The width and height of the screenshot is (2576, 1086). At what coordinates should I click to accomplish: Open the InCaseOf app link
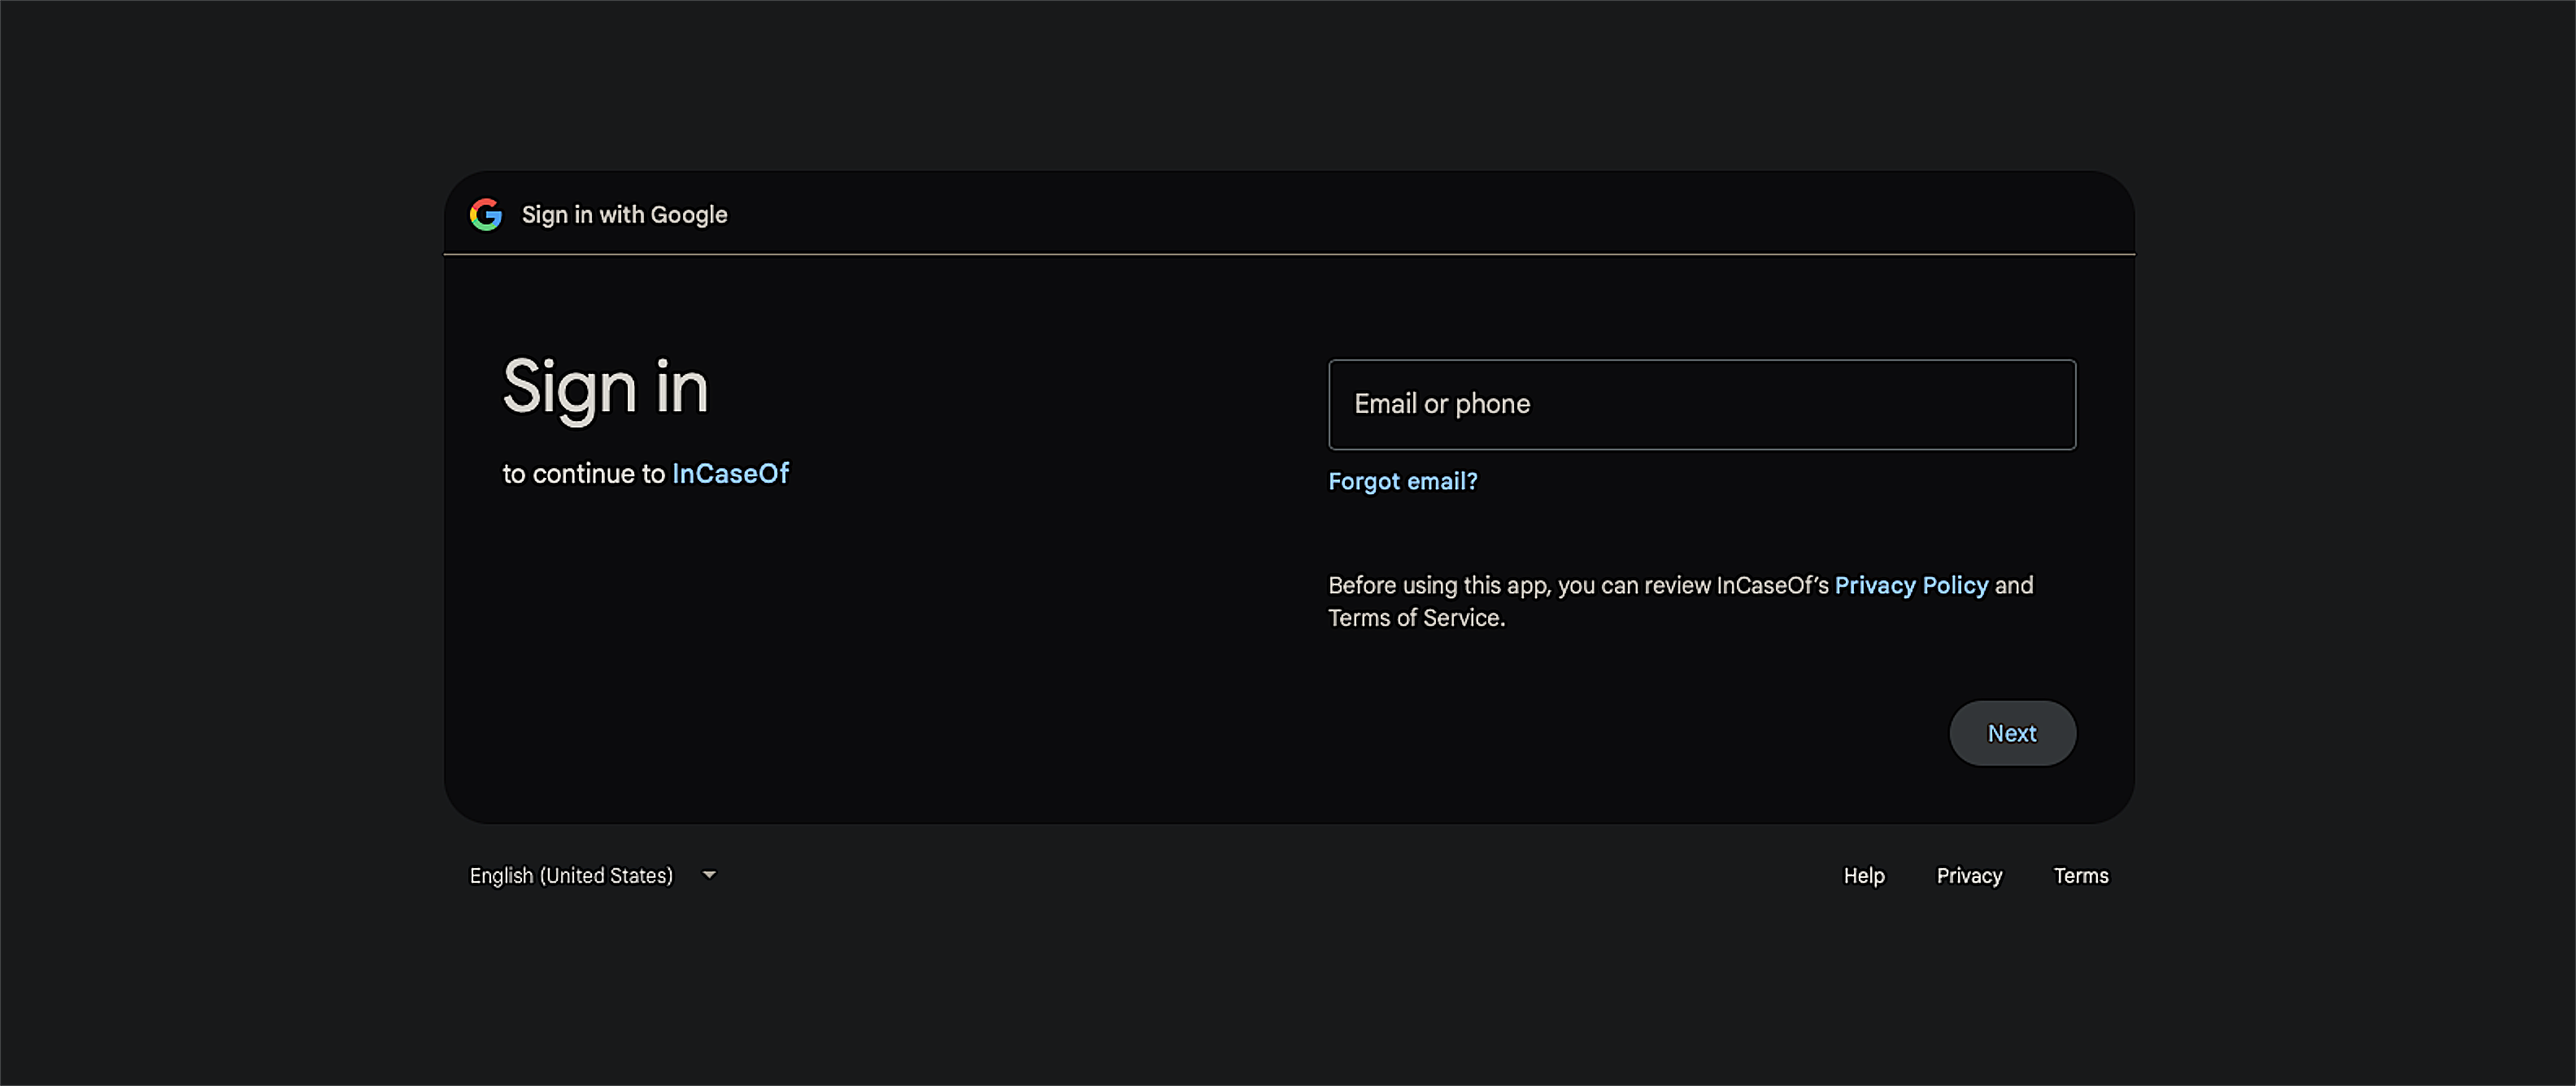(730, 473)
